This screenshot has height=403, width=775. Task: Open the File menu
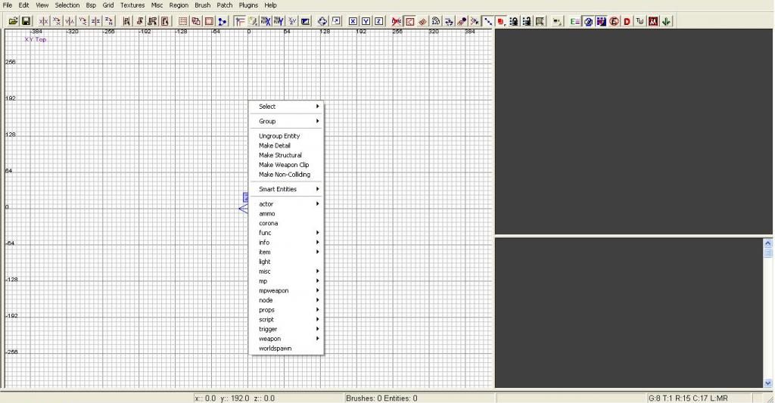pos(8,5)
